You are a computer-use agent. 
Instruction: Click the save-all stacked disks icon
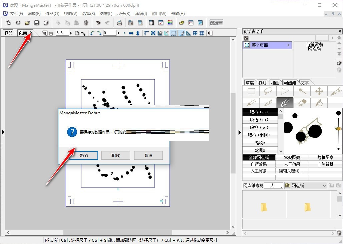pyautogui.click(x=46, y=23)
